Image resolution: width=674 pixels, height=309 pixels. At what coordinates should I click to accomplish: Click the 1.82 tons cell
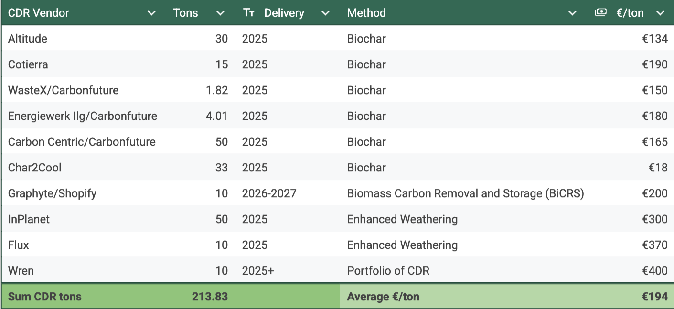tap(217, 90)
